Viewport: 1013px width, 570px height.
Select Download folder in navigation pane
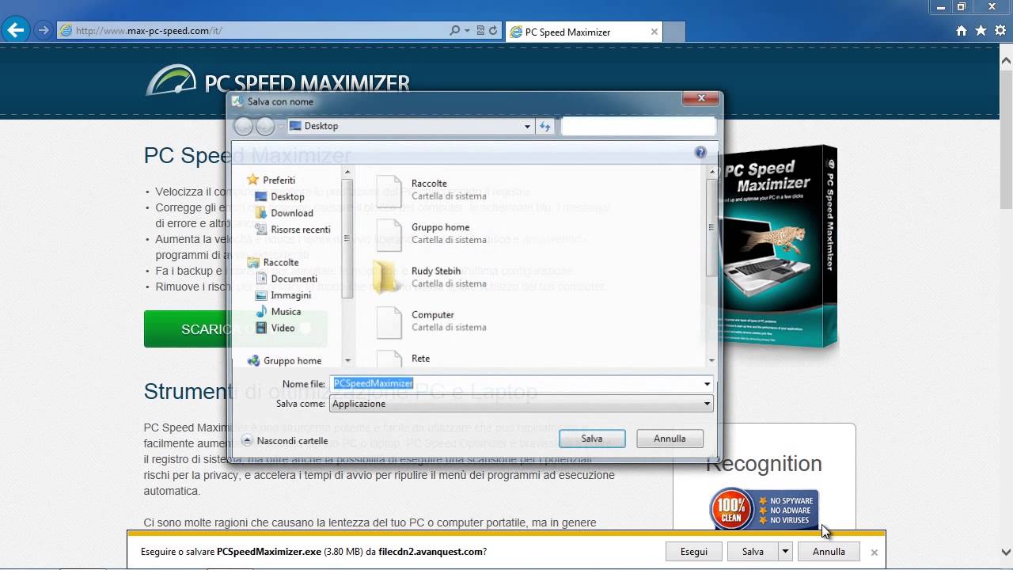(x=284, y=213)
